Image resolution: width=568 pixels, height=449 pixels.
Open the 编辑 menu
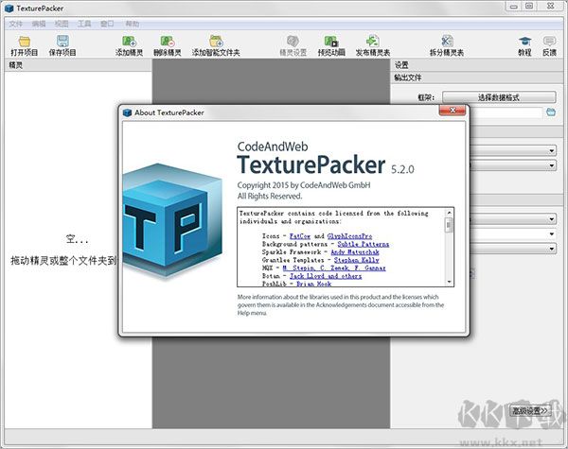[x=39, y=24]
